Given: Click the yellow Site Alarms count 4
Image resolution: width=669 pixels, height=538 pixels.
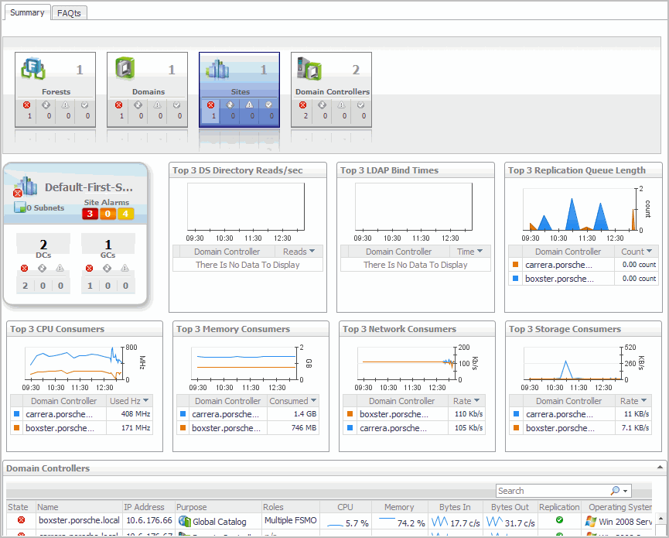Looking at the screenshot, I should click(x=125, y=214).
